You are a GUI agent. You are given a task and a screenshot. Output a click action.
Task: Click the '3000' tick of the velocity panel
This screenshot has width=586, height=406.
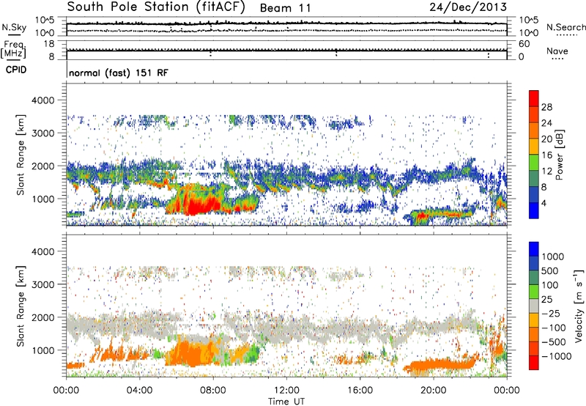(43, 284)
